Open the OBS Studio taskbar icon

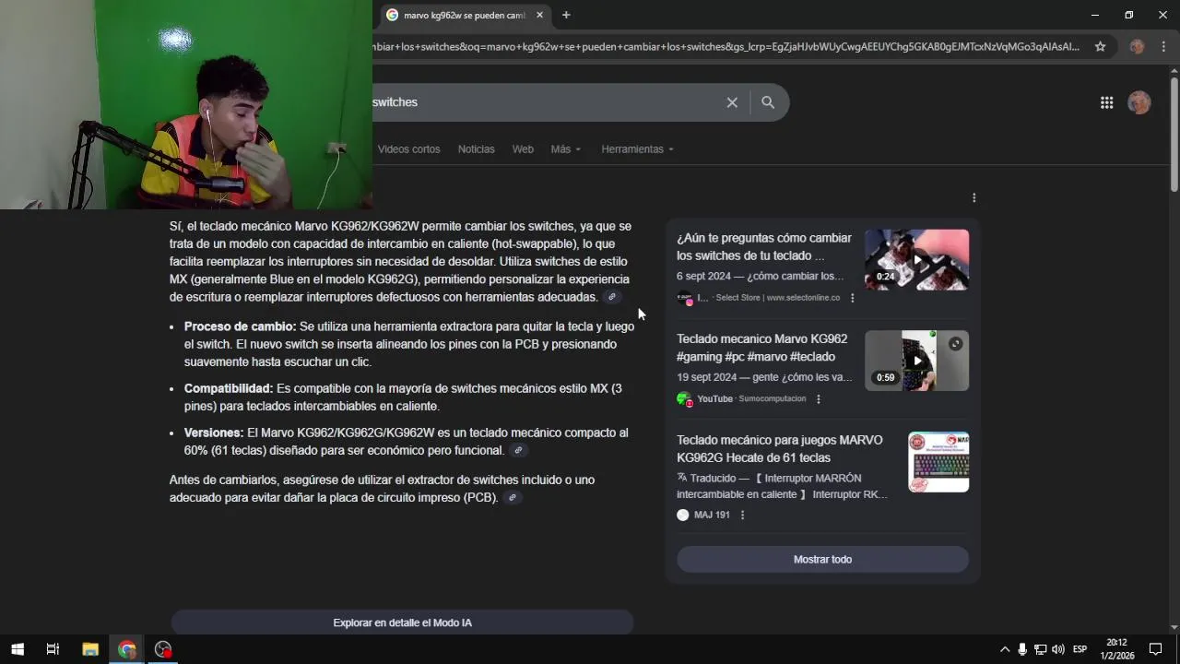(163, 649)
